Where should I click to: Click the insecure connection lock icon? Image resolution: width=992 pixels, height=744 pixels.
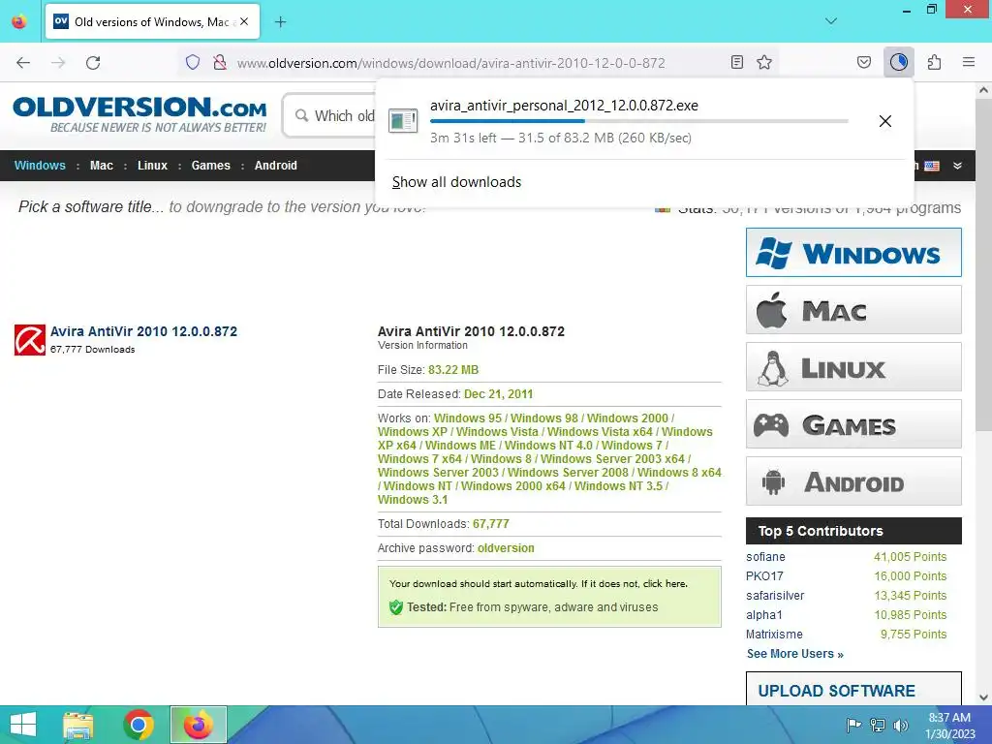pyautogui.click(x=220, y=63)
